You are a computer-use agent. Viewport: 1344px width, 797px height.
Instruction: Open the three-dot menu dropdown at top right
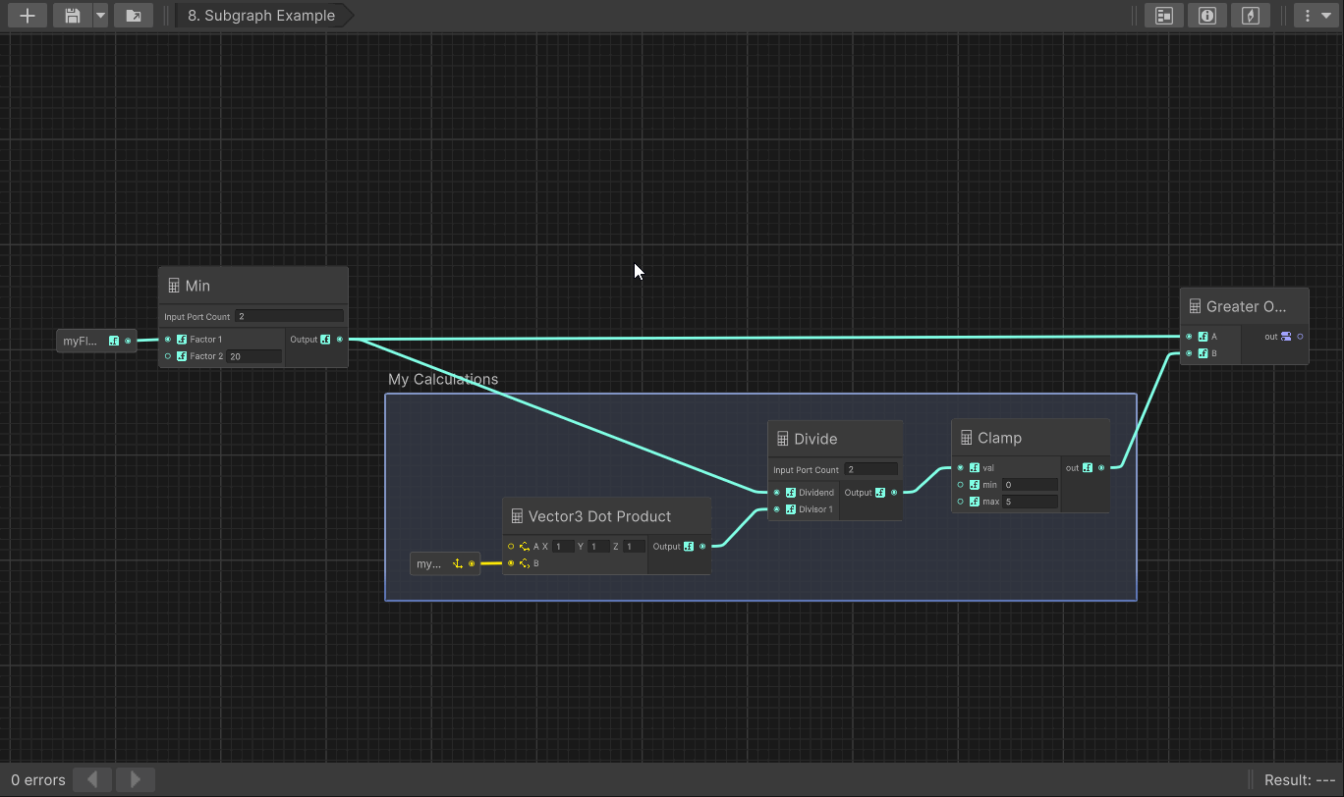1316,15
